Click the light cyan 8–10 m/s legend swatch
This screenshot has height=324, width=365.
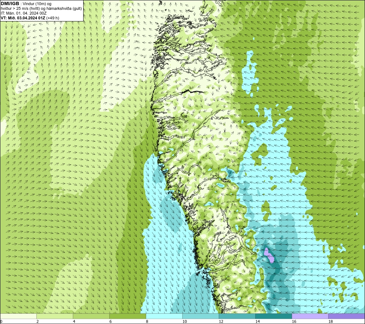click(x=164, y=316)
